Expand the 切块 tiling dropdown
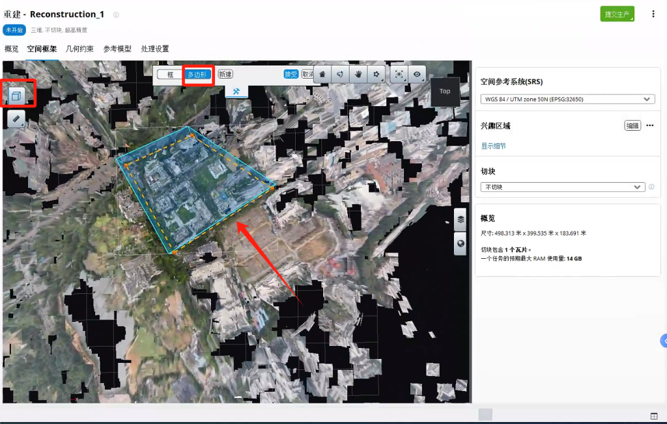The image size is (667, 424). tap(563, 187)
